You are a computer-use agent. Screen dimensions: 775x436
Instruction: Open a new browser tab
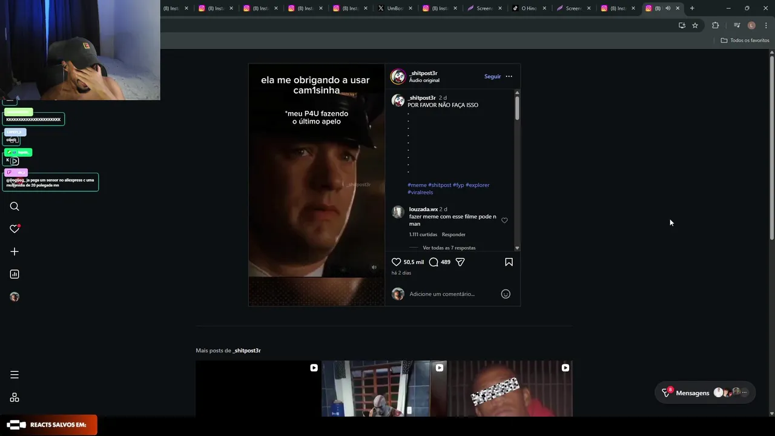pos(692,8)
